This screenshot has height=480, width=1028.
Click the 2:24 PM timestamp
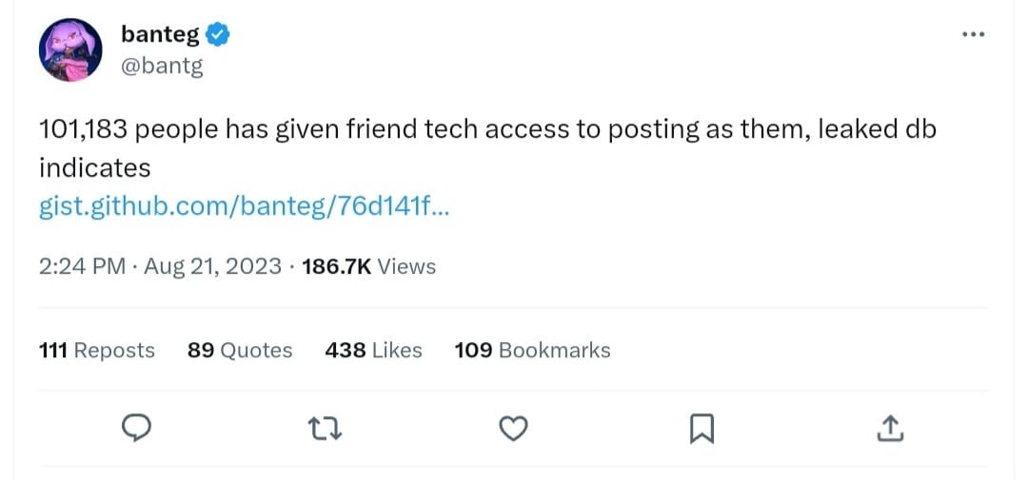[82, 267]
